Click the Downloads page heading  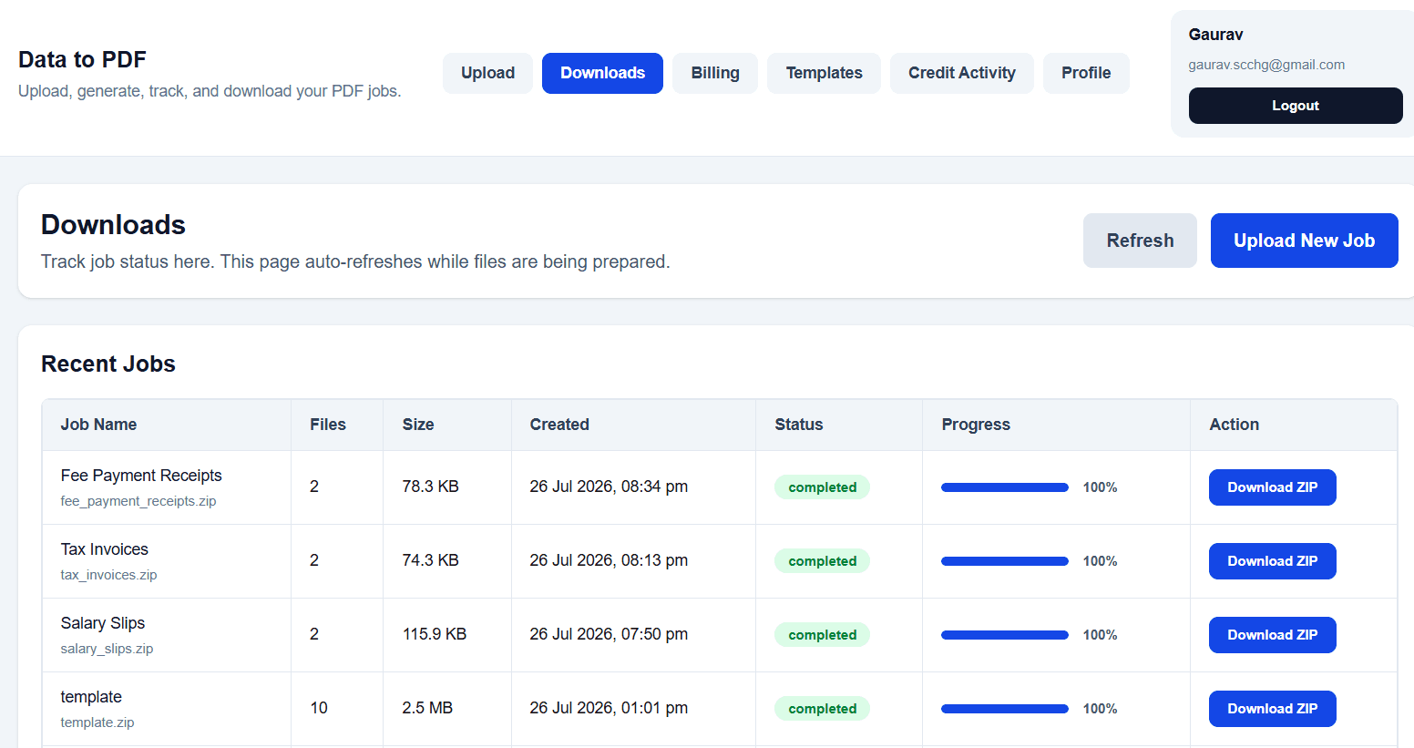(113, 225)
